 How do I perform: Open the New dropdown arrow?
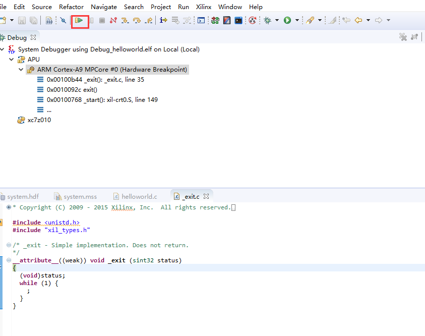[x=12, y=20]
